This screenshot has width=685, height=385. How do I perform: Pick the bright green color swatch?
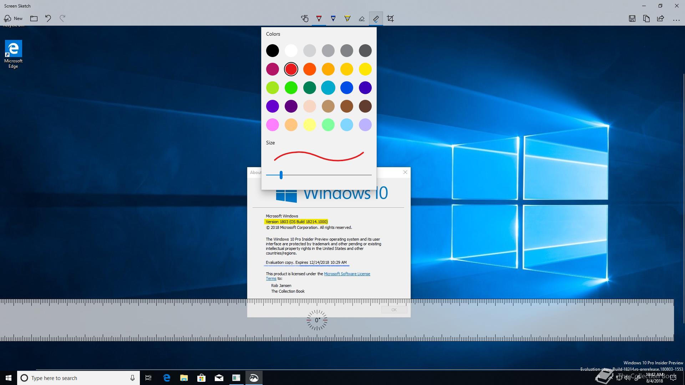pos(291,88)
